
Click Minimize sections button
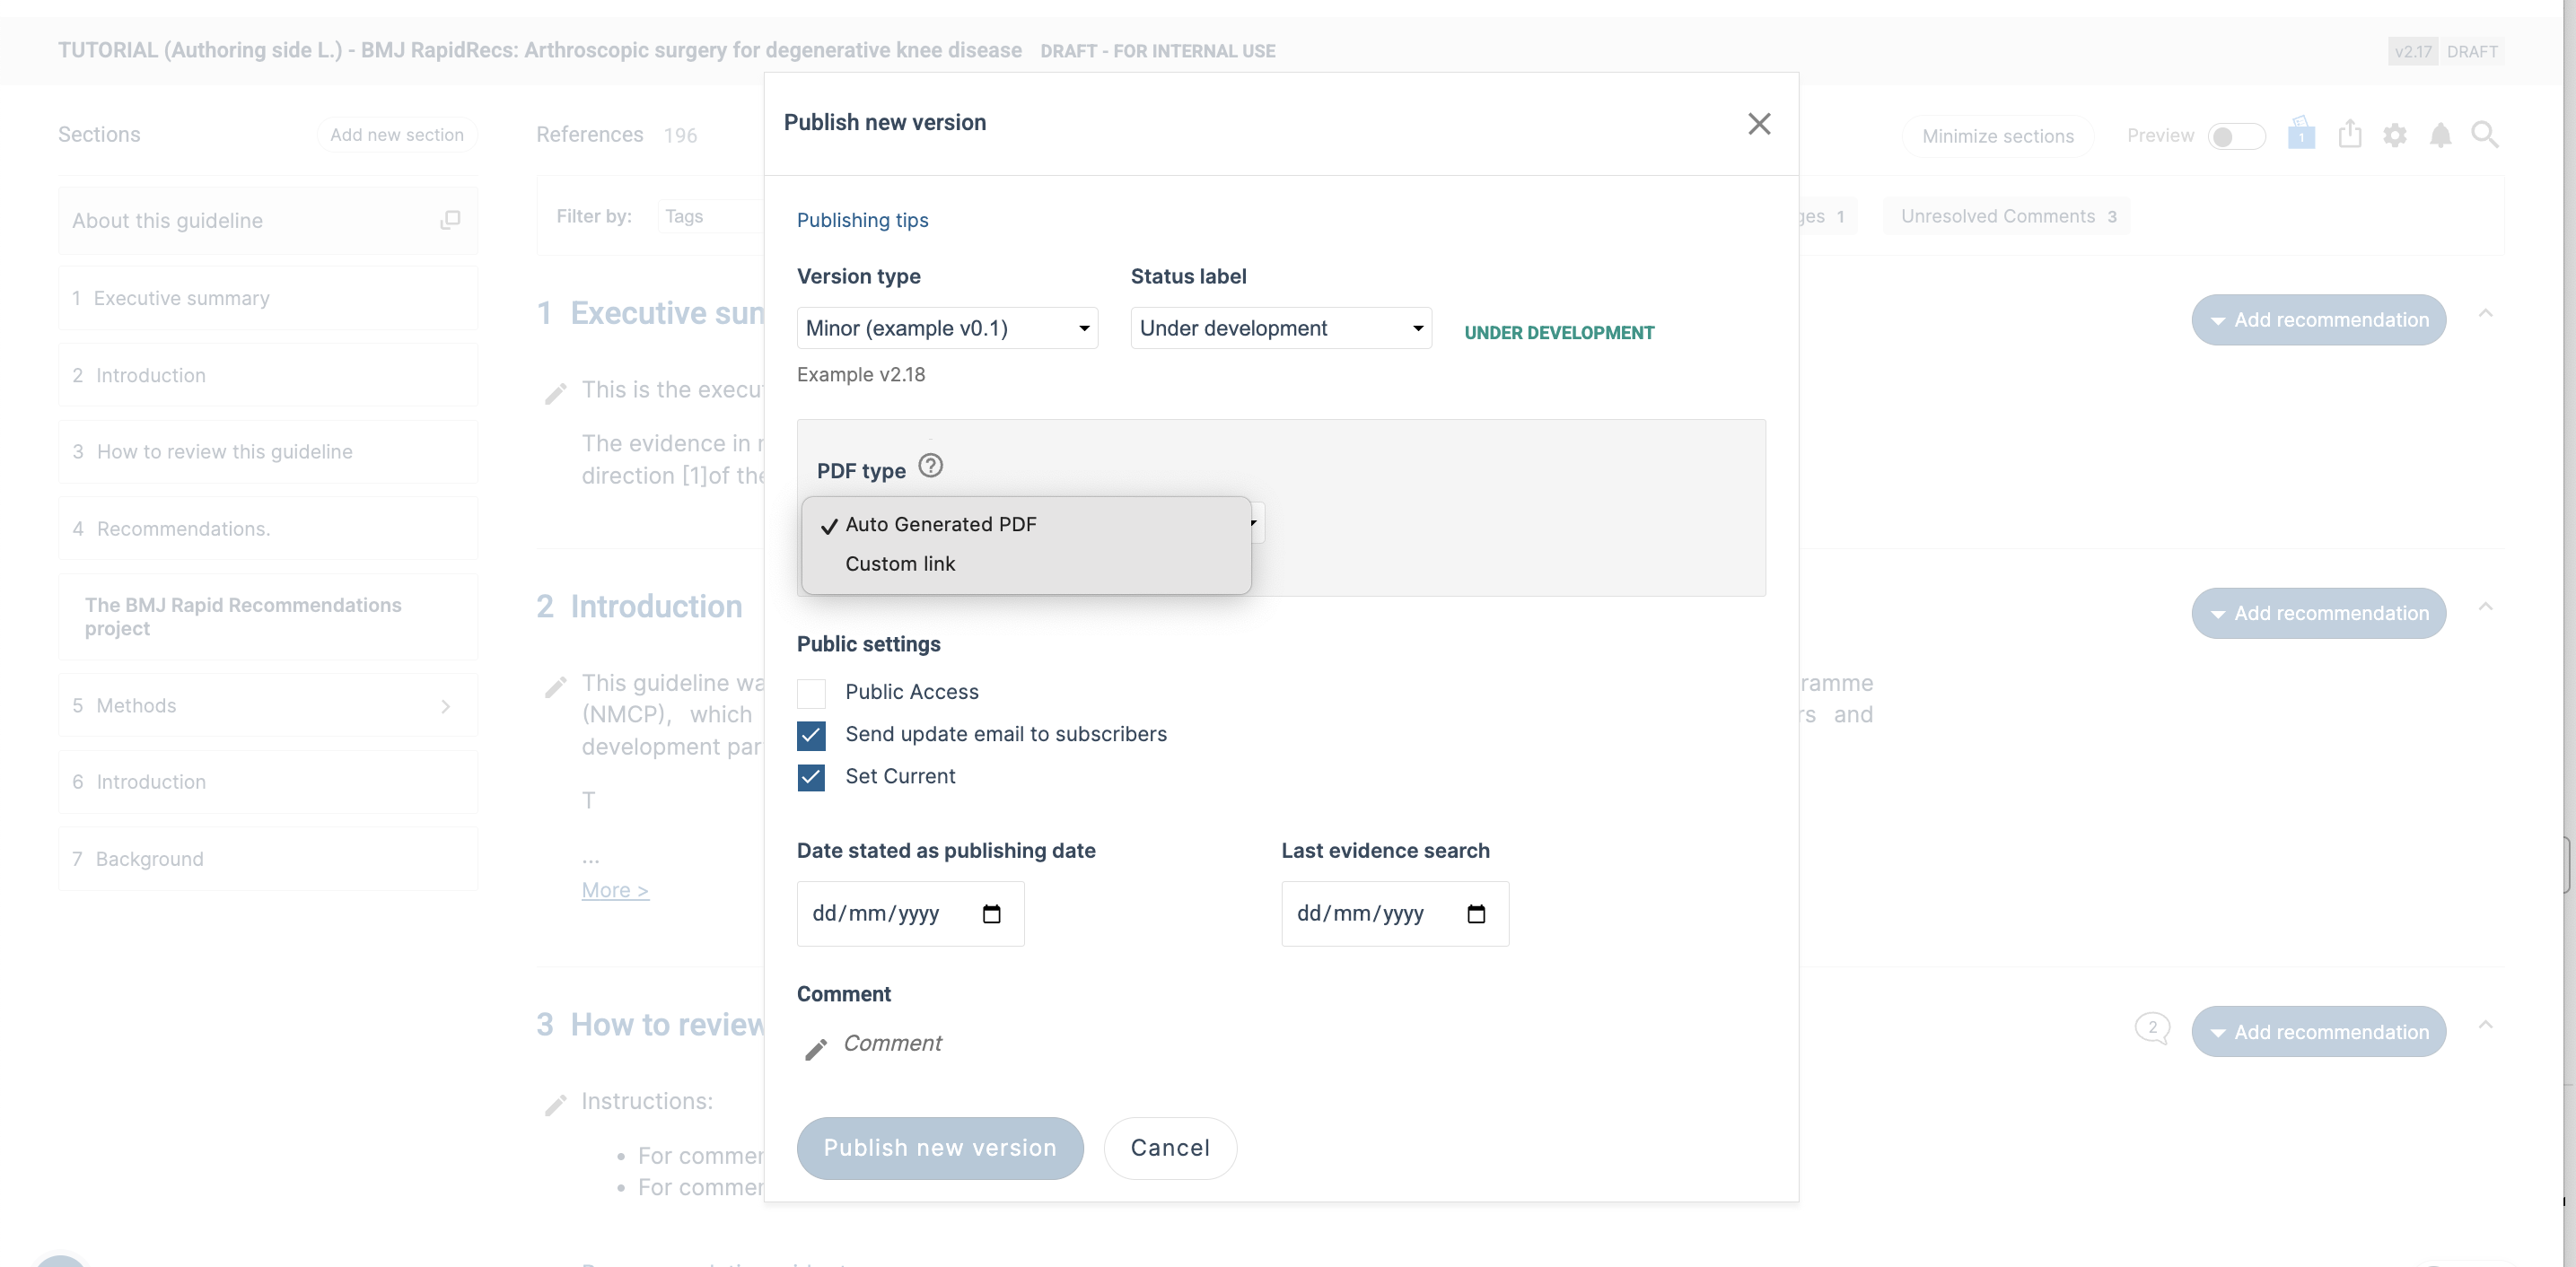tap(1997, 136)
